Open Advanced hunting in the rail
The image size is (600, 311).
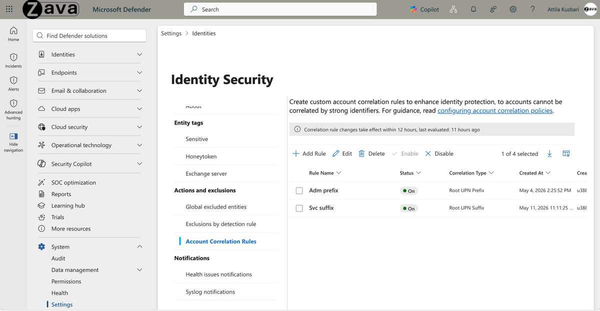[13, 109]
